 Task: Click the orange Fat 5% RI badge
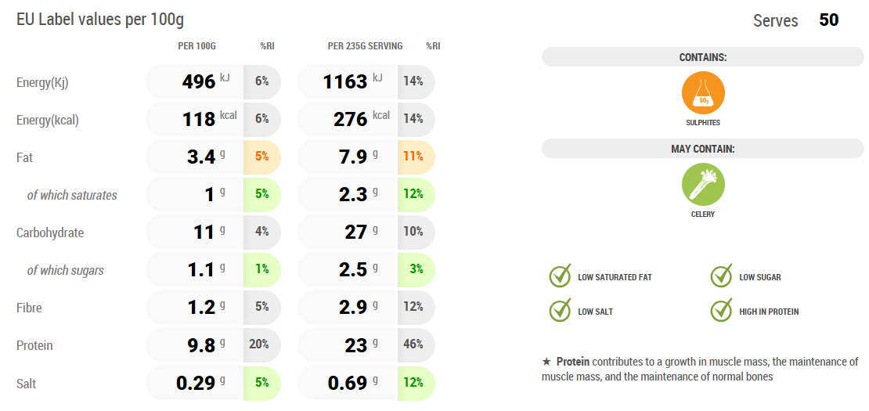pyautogui.click(x=261, y=157)
